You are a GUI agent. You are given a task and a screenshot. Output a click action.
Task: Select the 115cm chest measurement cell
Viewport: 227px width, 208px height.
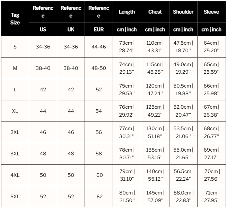[x=155, y=68]
